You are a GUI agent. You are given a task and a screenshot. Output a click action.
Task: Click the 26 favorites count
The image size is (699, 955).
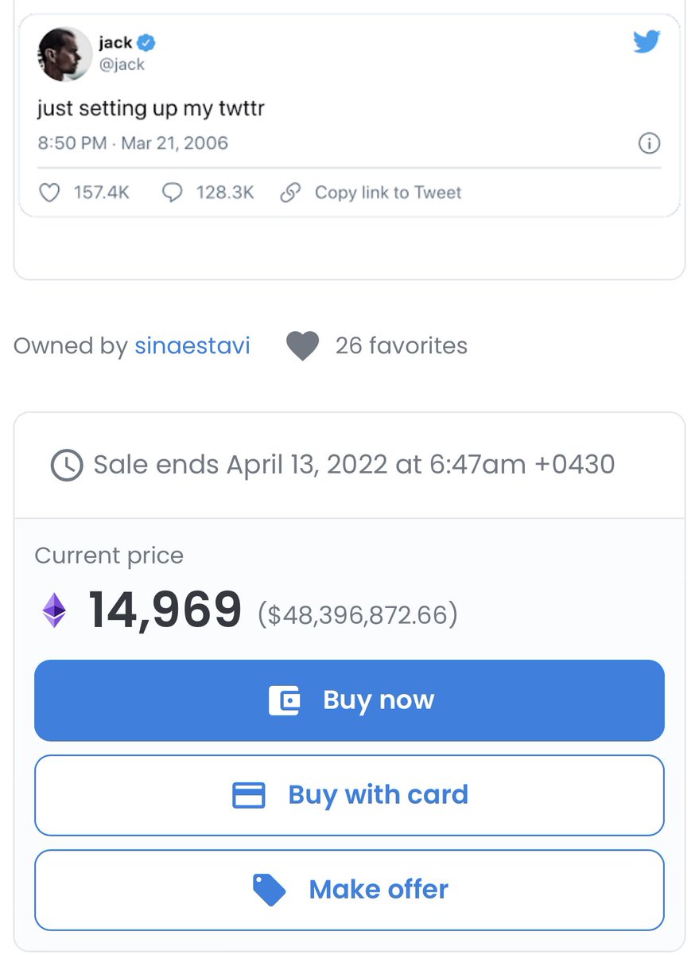402,345
